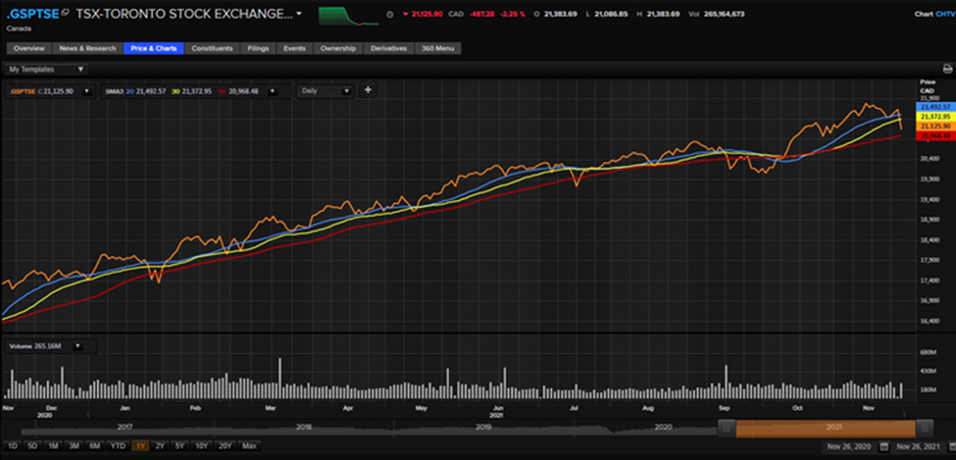Click the SMA 30 value 21,372.95 in legend
The width and height of the screenshot is (956, 460).
196,91
